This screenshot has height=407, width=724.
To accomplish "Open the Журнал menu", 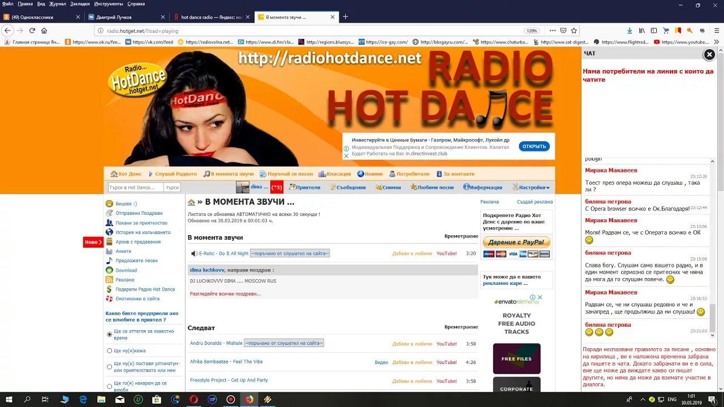I will point(57,3).
